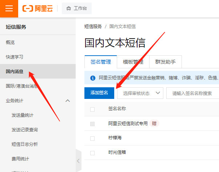Open 概览 in the sidebar
The image size is (219, 172).
click(10, 42)
